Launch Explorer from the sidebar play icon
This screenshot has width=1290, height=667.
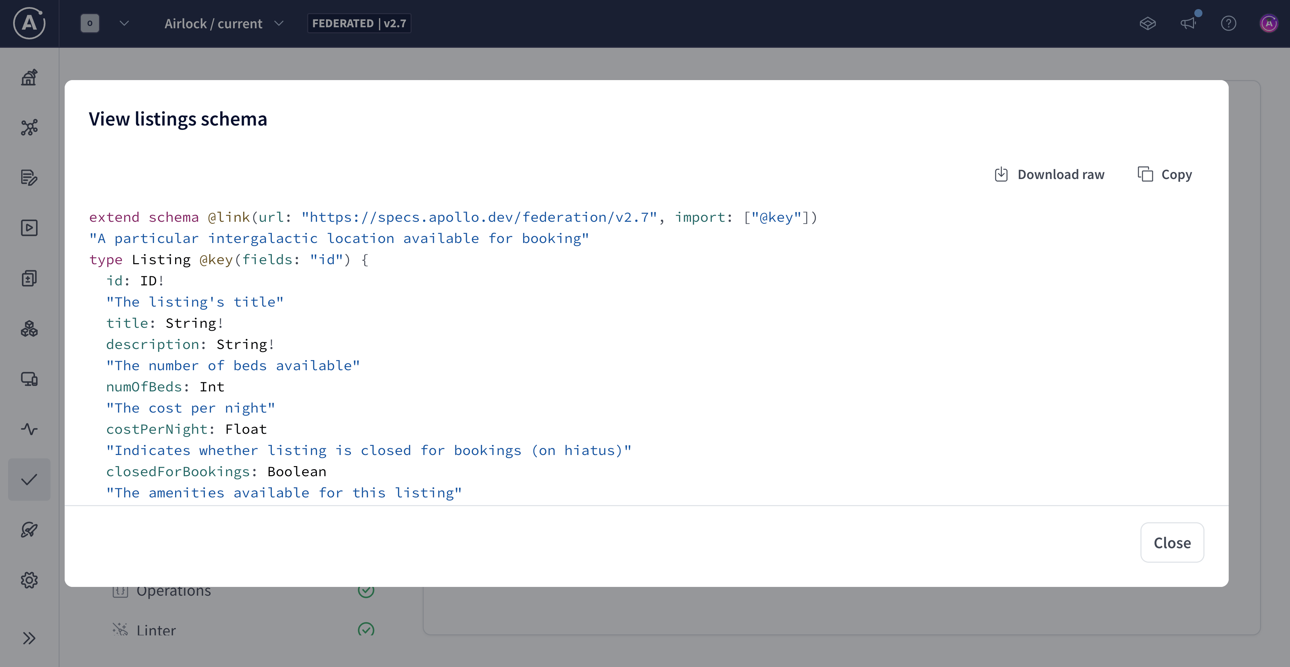click(29, 228)
